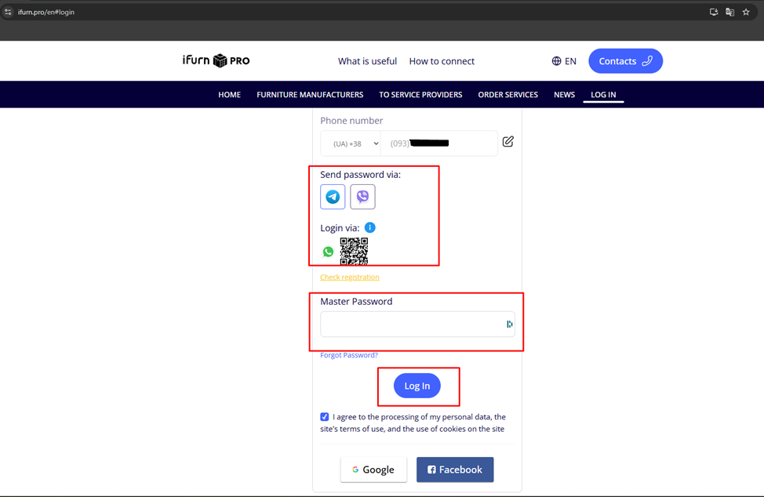Send password via Viber icon
Viewport: 764px width, 497px height.
click(x=362, y=197)
